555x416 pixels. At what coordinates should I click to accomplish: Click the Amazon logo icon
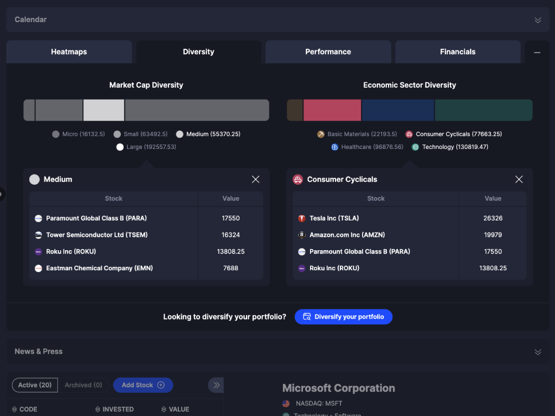point(302,235)
